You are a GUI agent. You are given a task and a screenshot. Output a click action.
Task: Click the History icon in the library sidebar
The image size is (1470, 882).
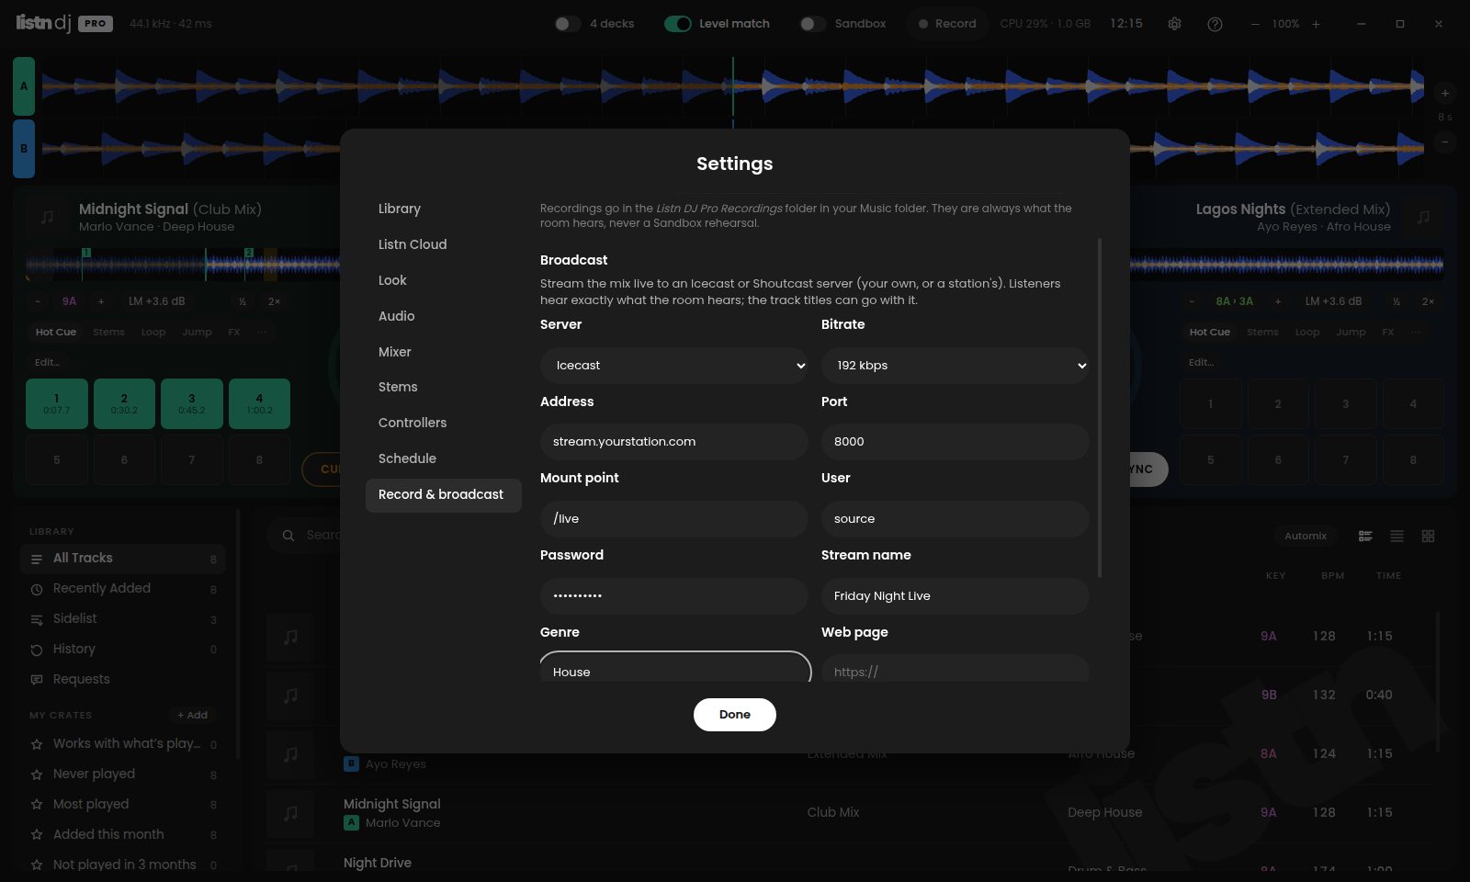point(37,650)
